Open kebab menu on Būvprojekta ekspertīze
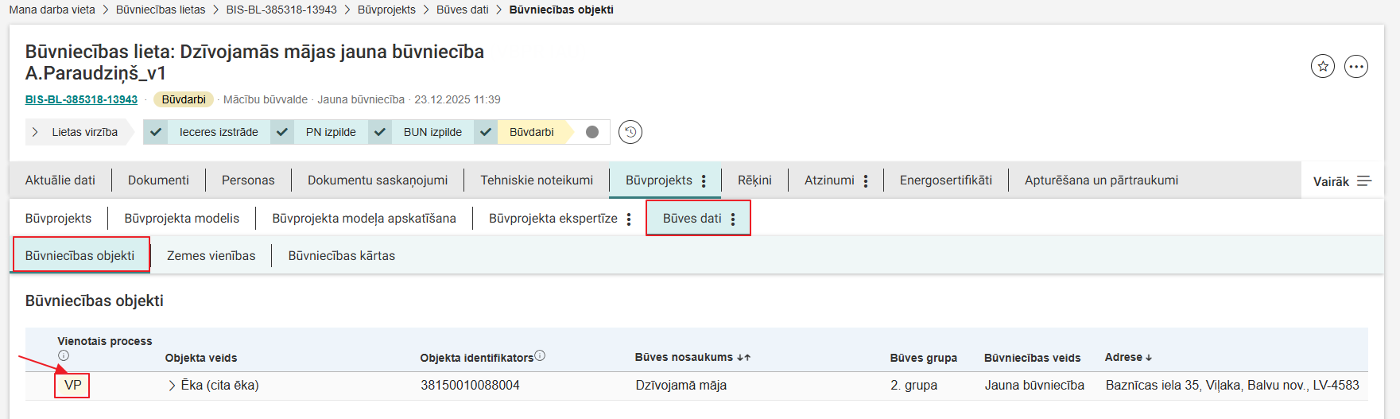 pos(629,219)
